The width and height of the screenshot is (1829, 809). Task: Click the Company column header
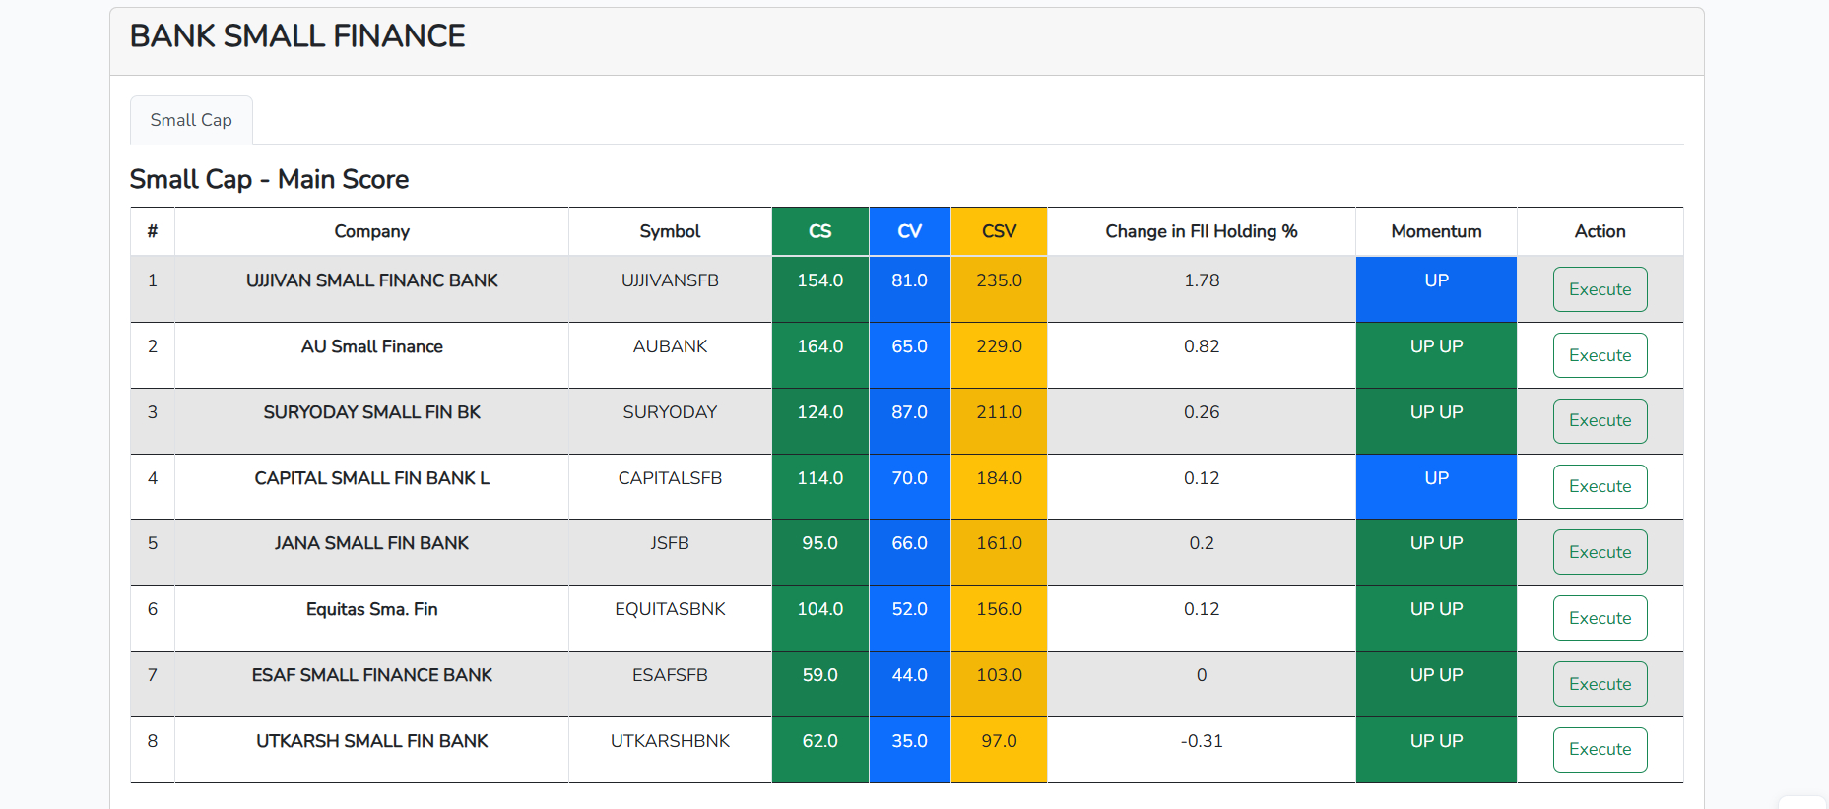(371, 231)
